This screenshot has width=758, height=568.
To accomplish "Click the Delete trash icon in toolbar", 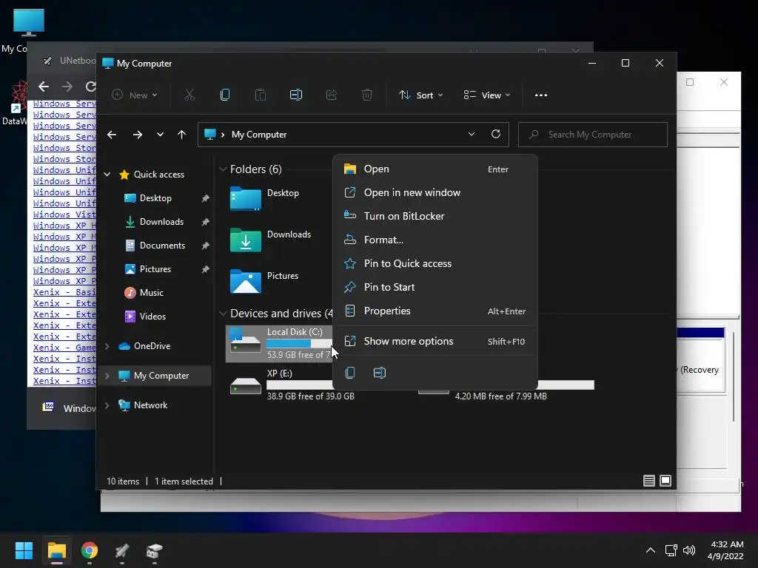I will coord(367,95).
